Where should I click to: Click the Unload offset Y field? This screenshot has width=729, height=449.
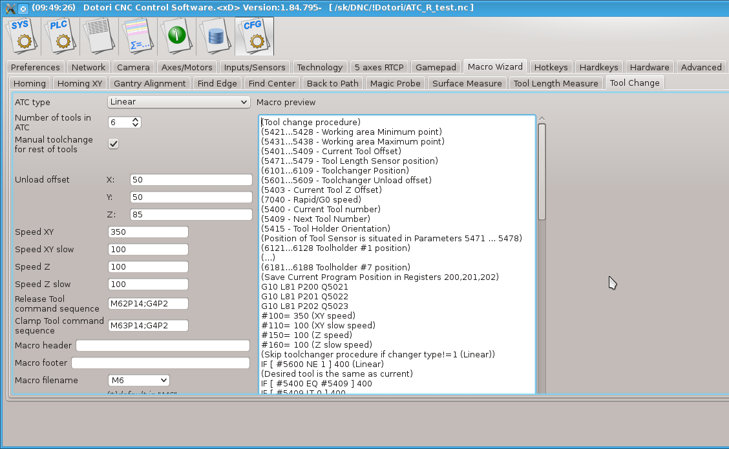[x=191, y=197]
